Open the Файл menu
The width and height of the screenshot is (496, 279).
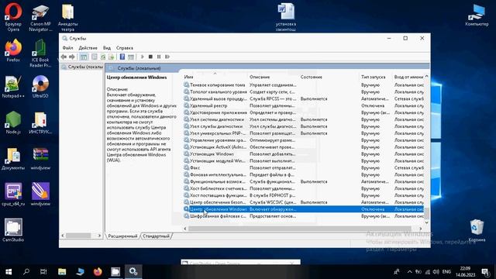[67, 48]
